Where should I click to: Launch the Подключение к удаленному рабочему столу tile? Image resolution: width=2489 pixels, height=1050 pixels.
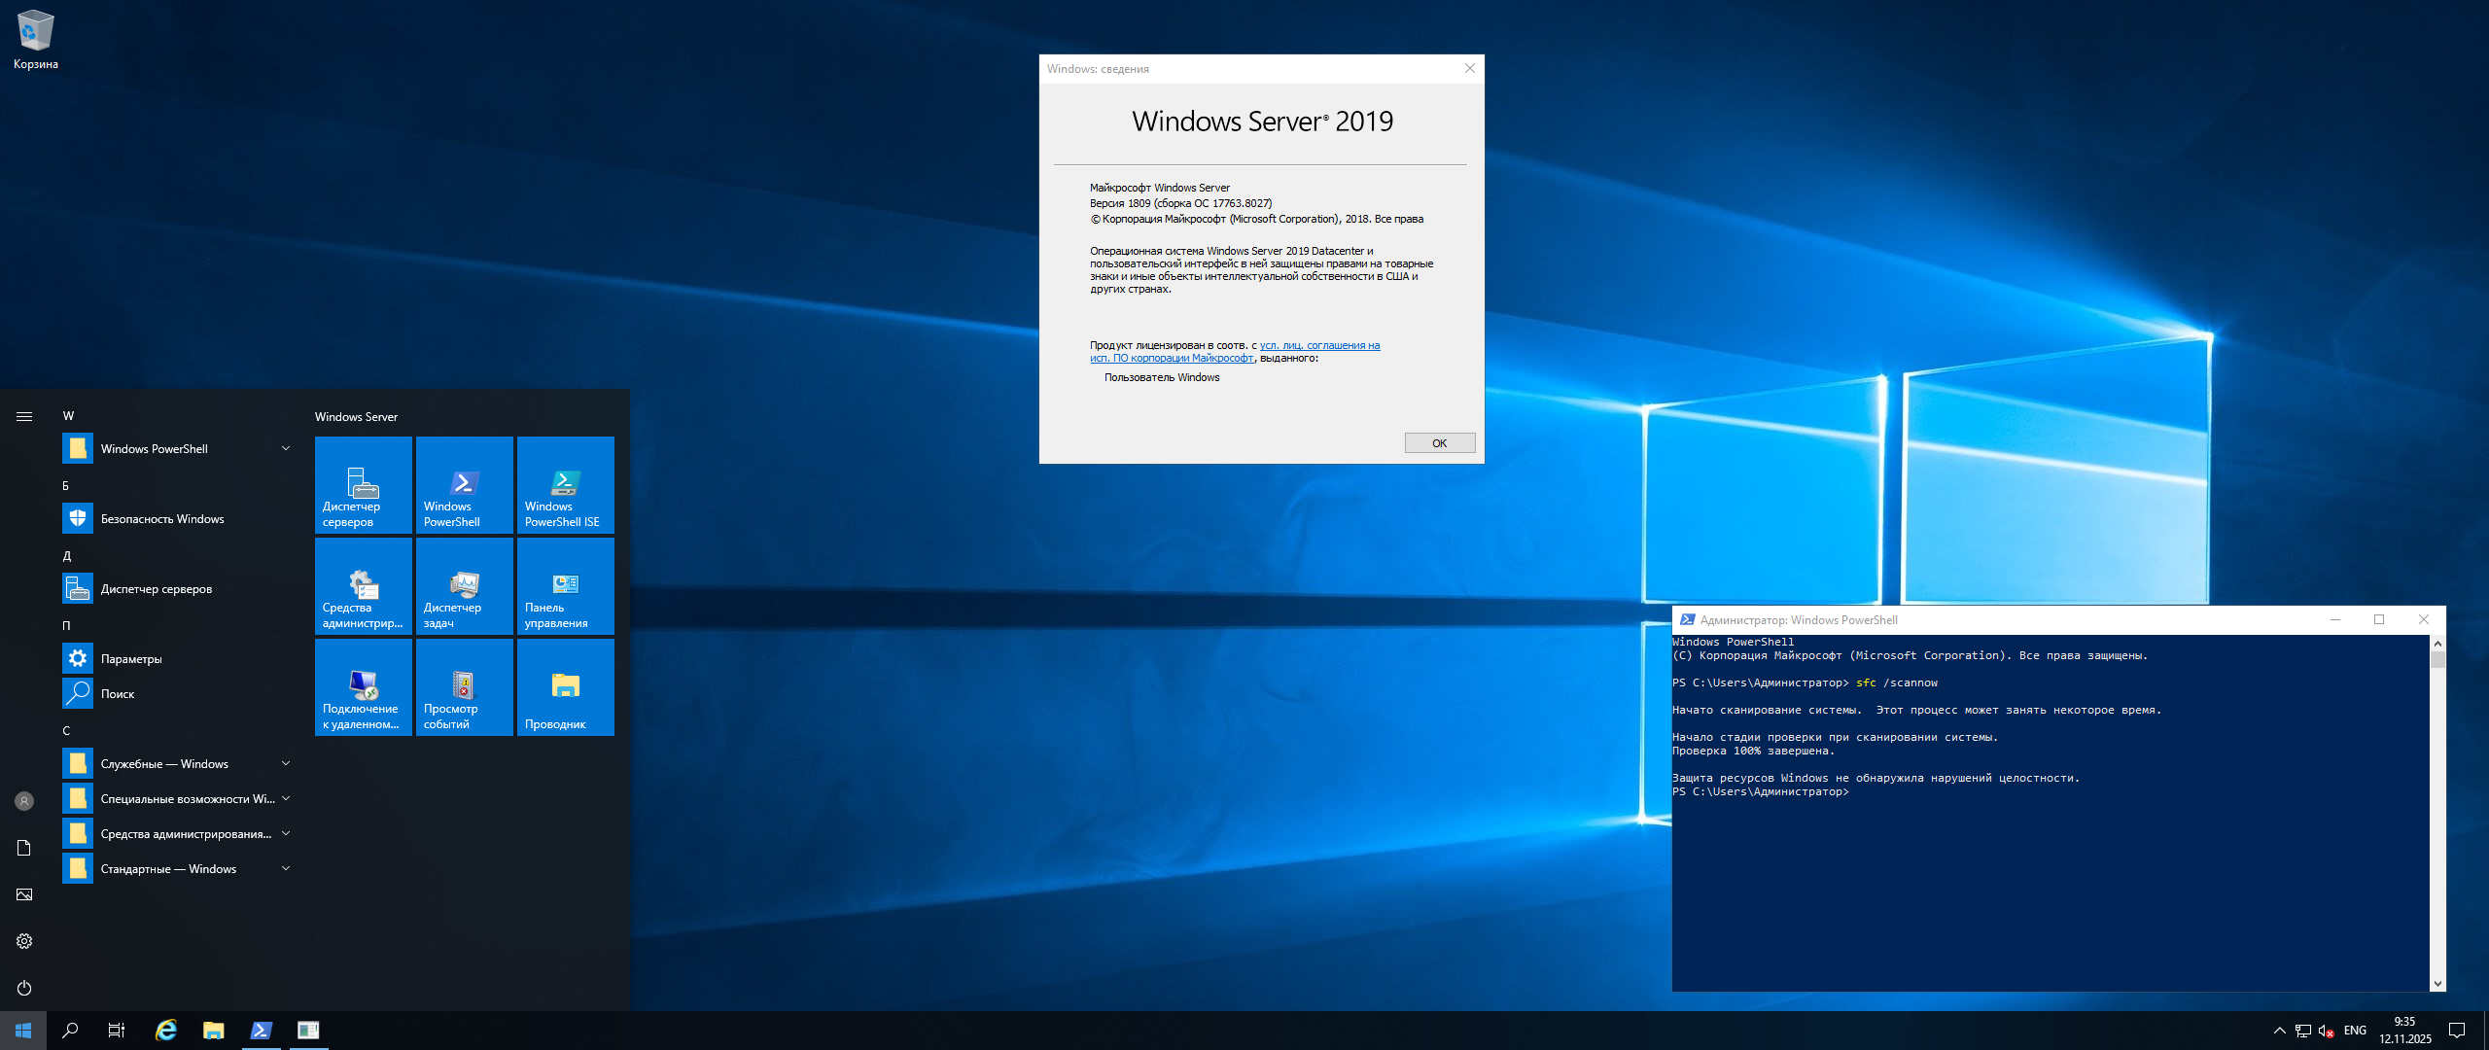[x=363, y=687]
